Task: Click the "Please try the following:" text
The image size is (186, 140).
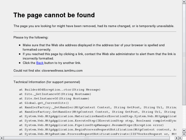Action: coord(31,38)
